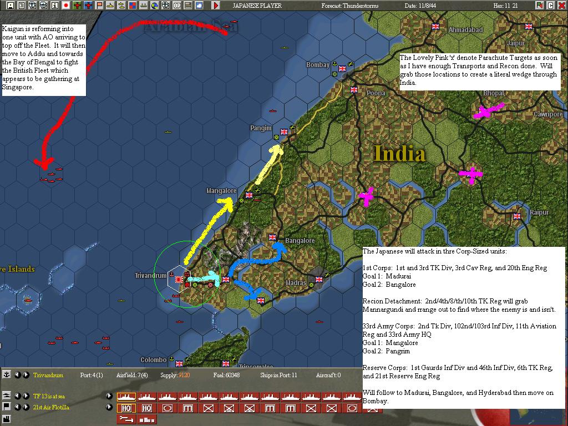Click 'Ships in Port: 11' value
568x426 pixels.
point(278,375)
